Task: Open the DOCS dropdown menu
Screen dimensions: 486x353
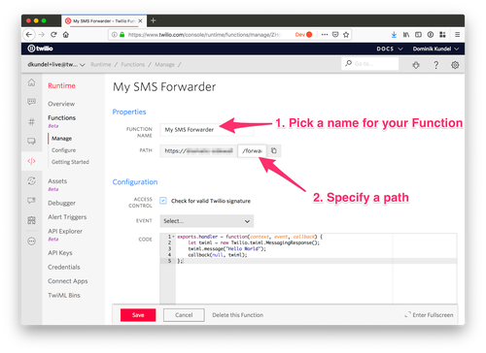Action: pos(390,48)
